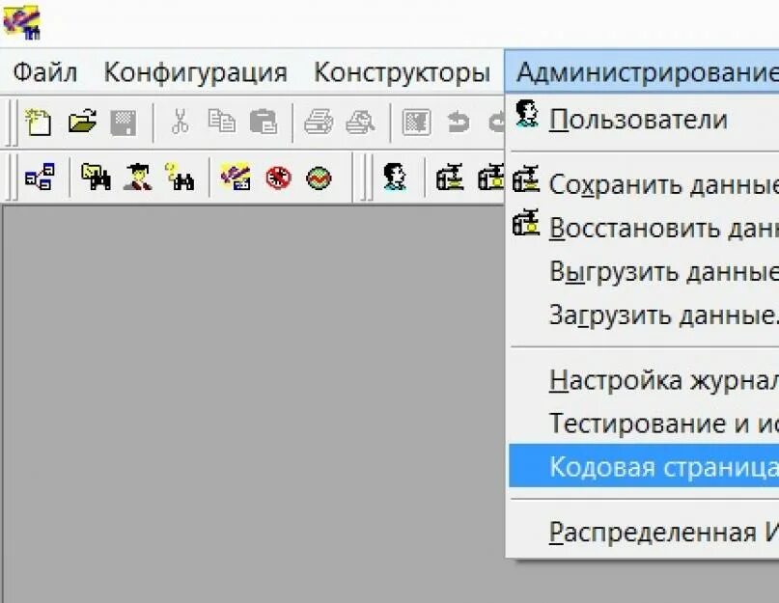Open the Syntax Assistant graduate icon
This screenshot has height=603, width=779.
(x=138, y=178)
